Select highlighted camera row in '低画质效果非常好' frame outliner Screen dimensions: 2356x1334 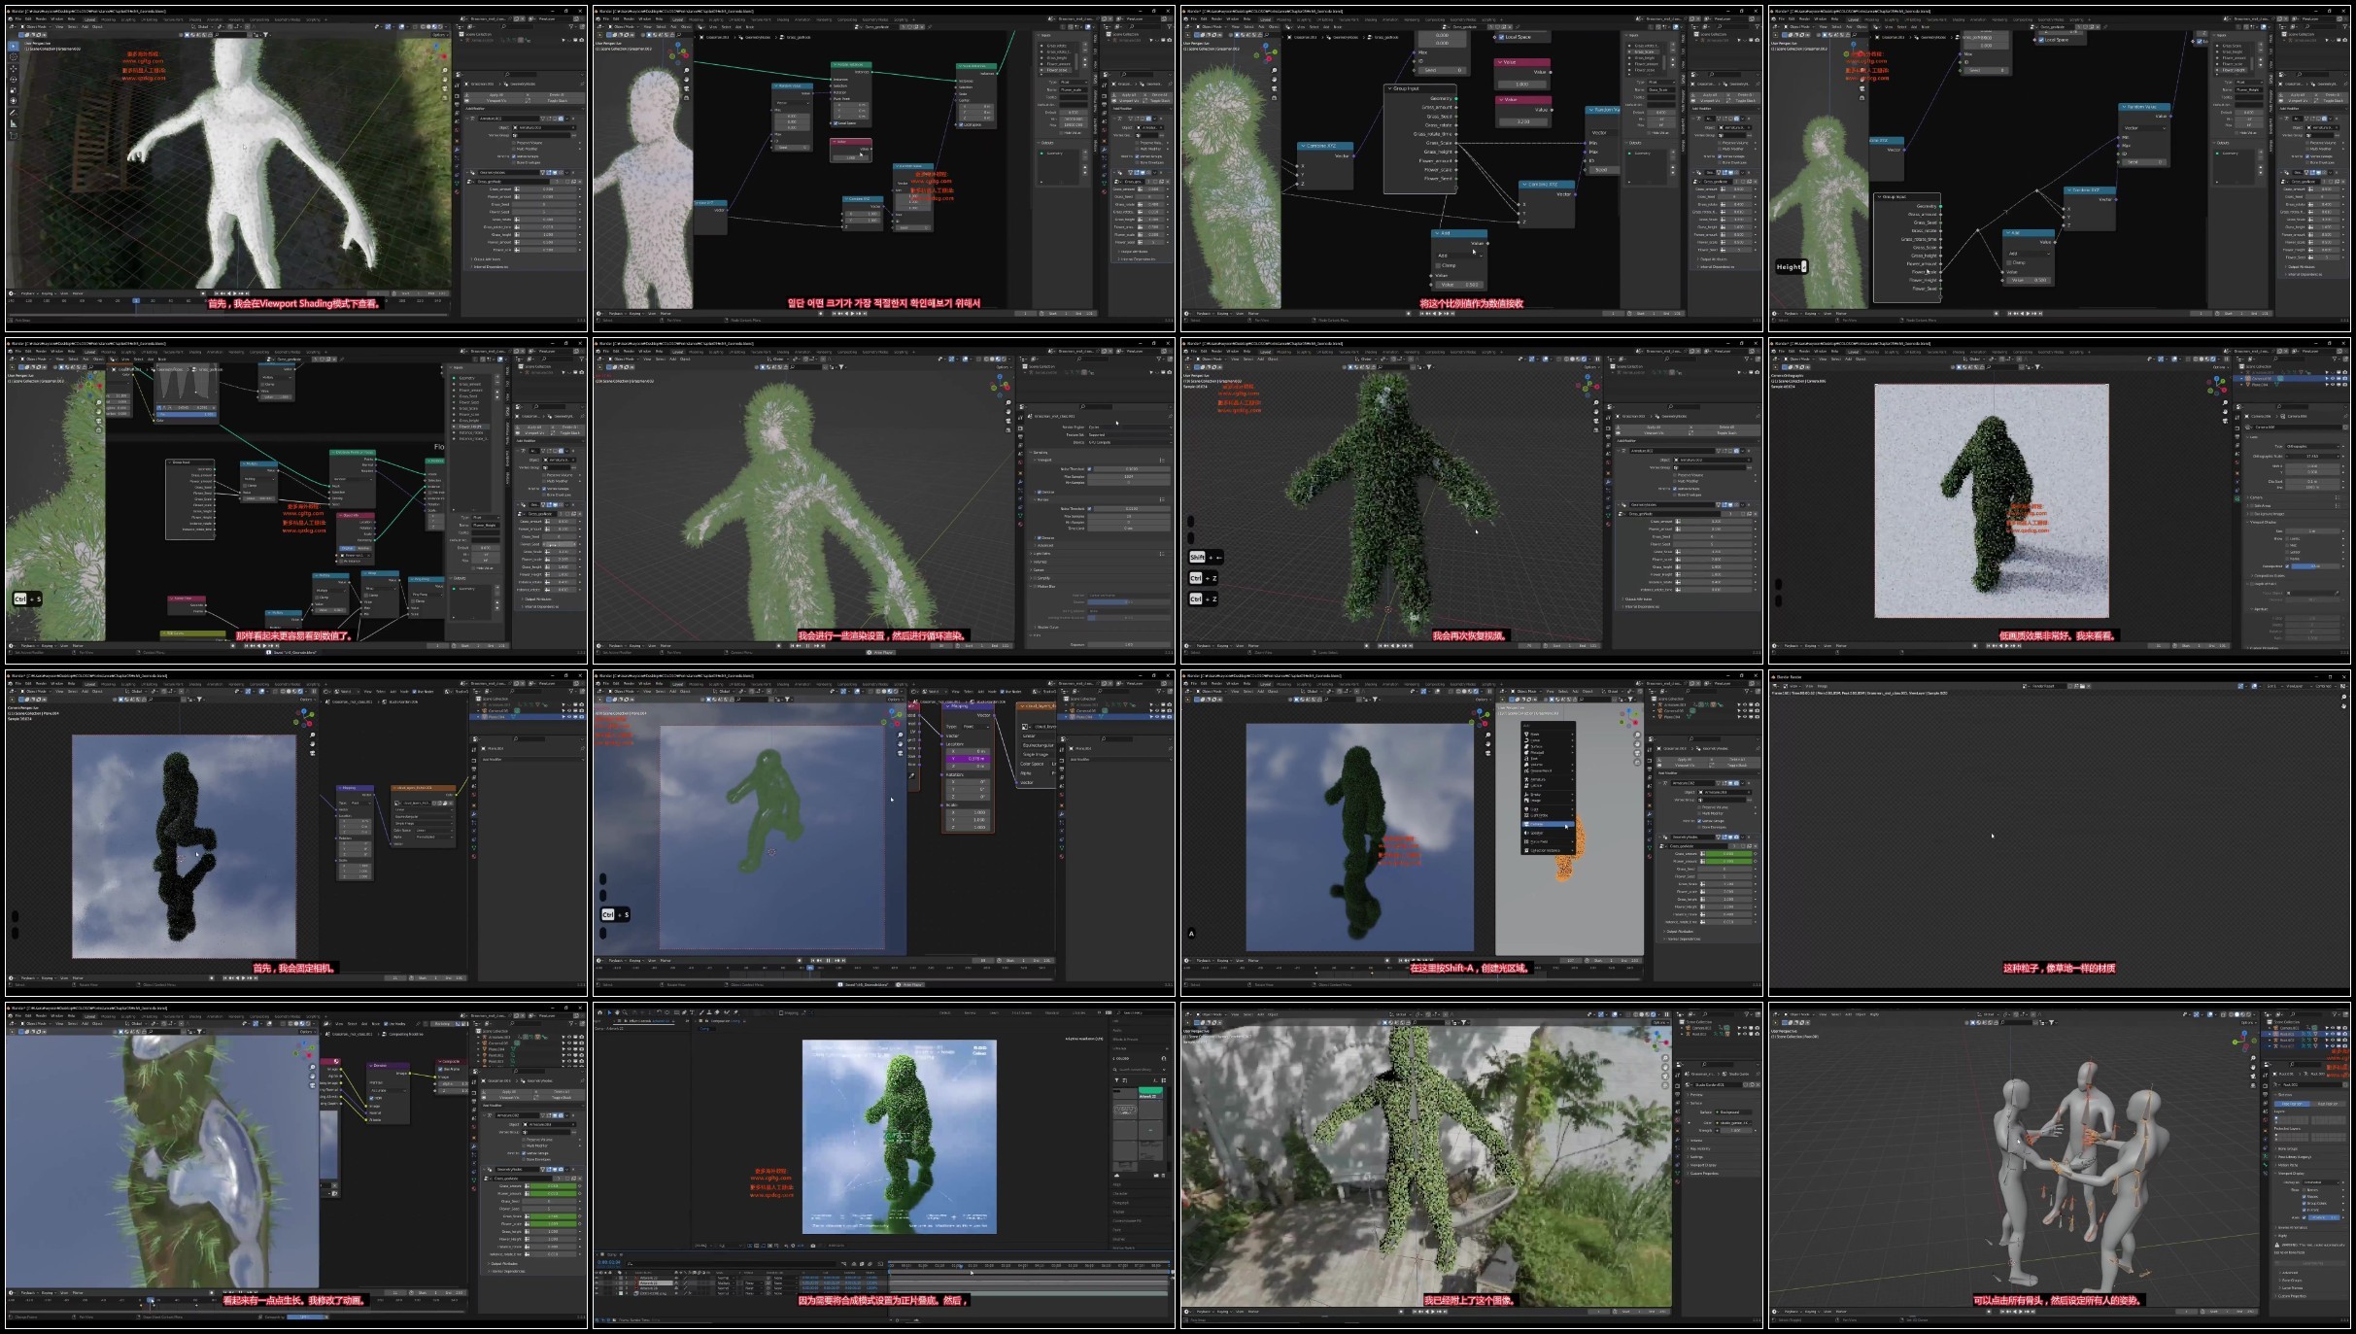pos(2293,378)
